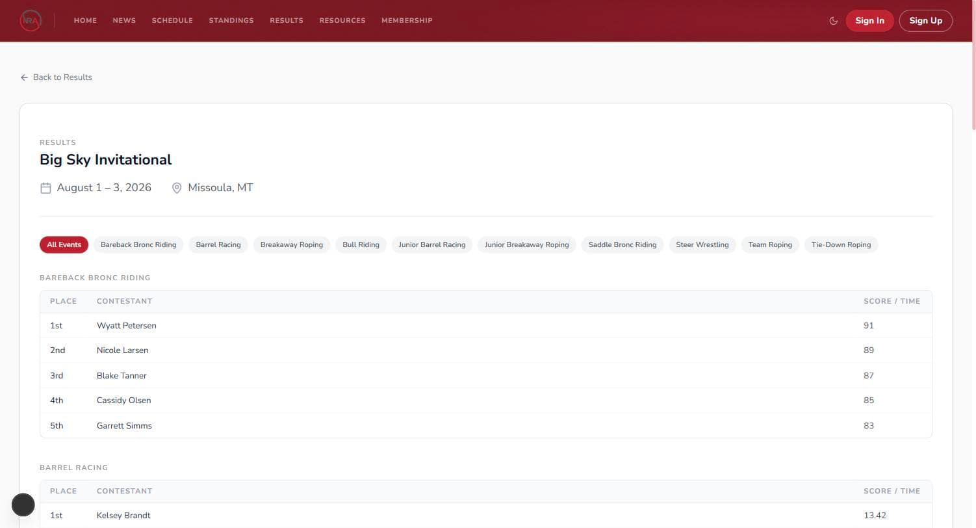
Task: Filter results to Barrel Racing
Action: pyautogui.click(x=218, y=245)
